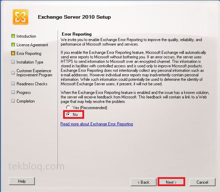Click the gray Completion step indicator
This screenshot has width=220, height=192.
coord(13,101)
